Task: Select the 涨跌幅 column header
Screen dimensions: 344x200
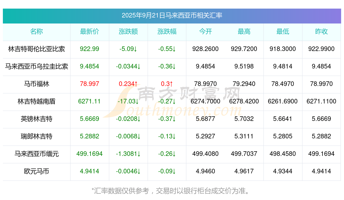Action: (x=167, y=32)
